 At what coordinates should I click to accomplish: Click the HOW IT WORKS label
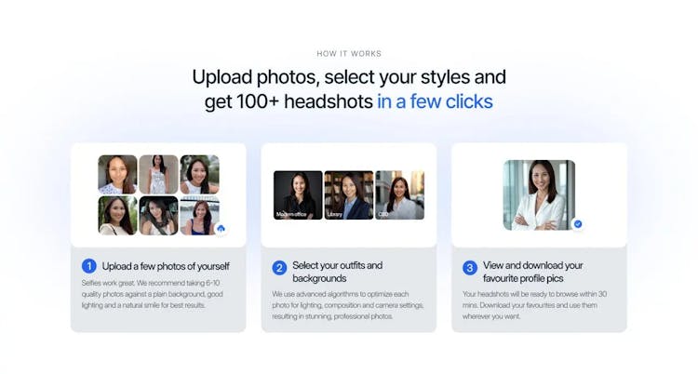click(x=349, y=53)
